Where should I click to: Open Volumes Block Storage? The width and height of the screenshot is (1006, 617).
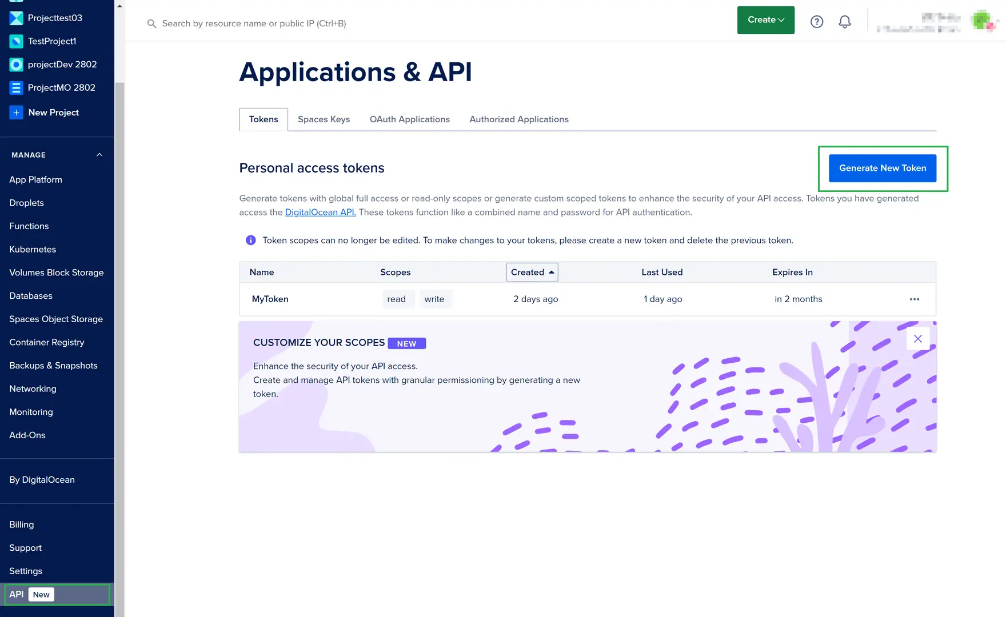tap(56, 273)
